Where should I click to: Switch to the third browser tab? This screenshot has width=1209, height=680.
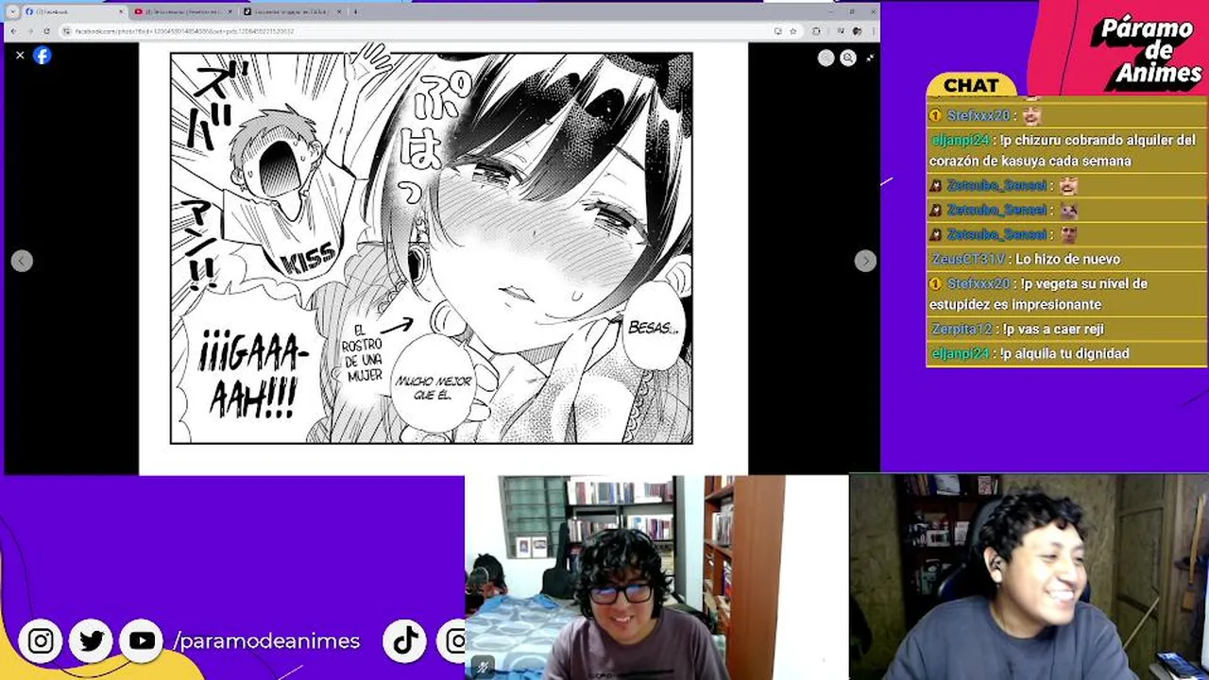tap(293, 12)
